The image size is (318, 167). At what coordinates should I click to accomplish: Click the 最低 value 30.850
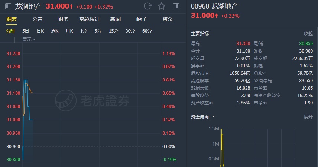[x=306, y=43]
